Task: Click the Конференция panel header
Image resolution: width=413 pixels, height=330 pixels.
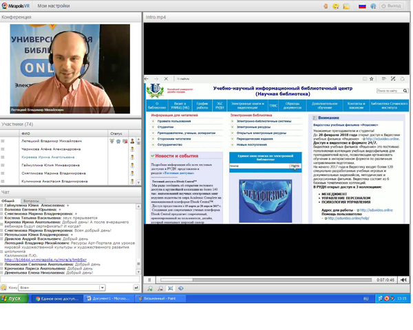Action: coord(71,17)
